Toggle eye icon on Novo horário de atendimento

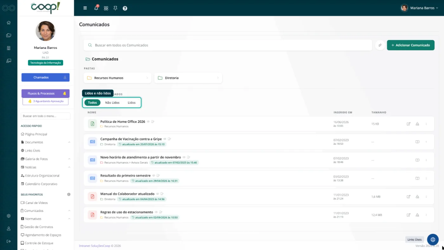tap(184, 157)
